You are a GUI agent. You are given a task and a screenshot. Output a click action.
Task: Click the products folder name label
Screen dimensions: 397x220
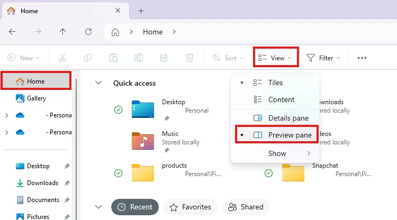click(x=174, y=166)
